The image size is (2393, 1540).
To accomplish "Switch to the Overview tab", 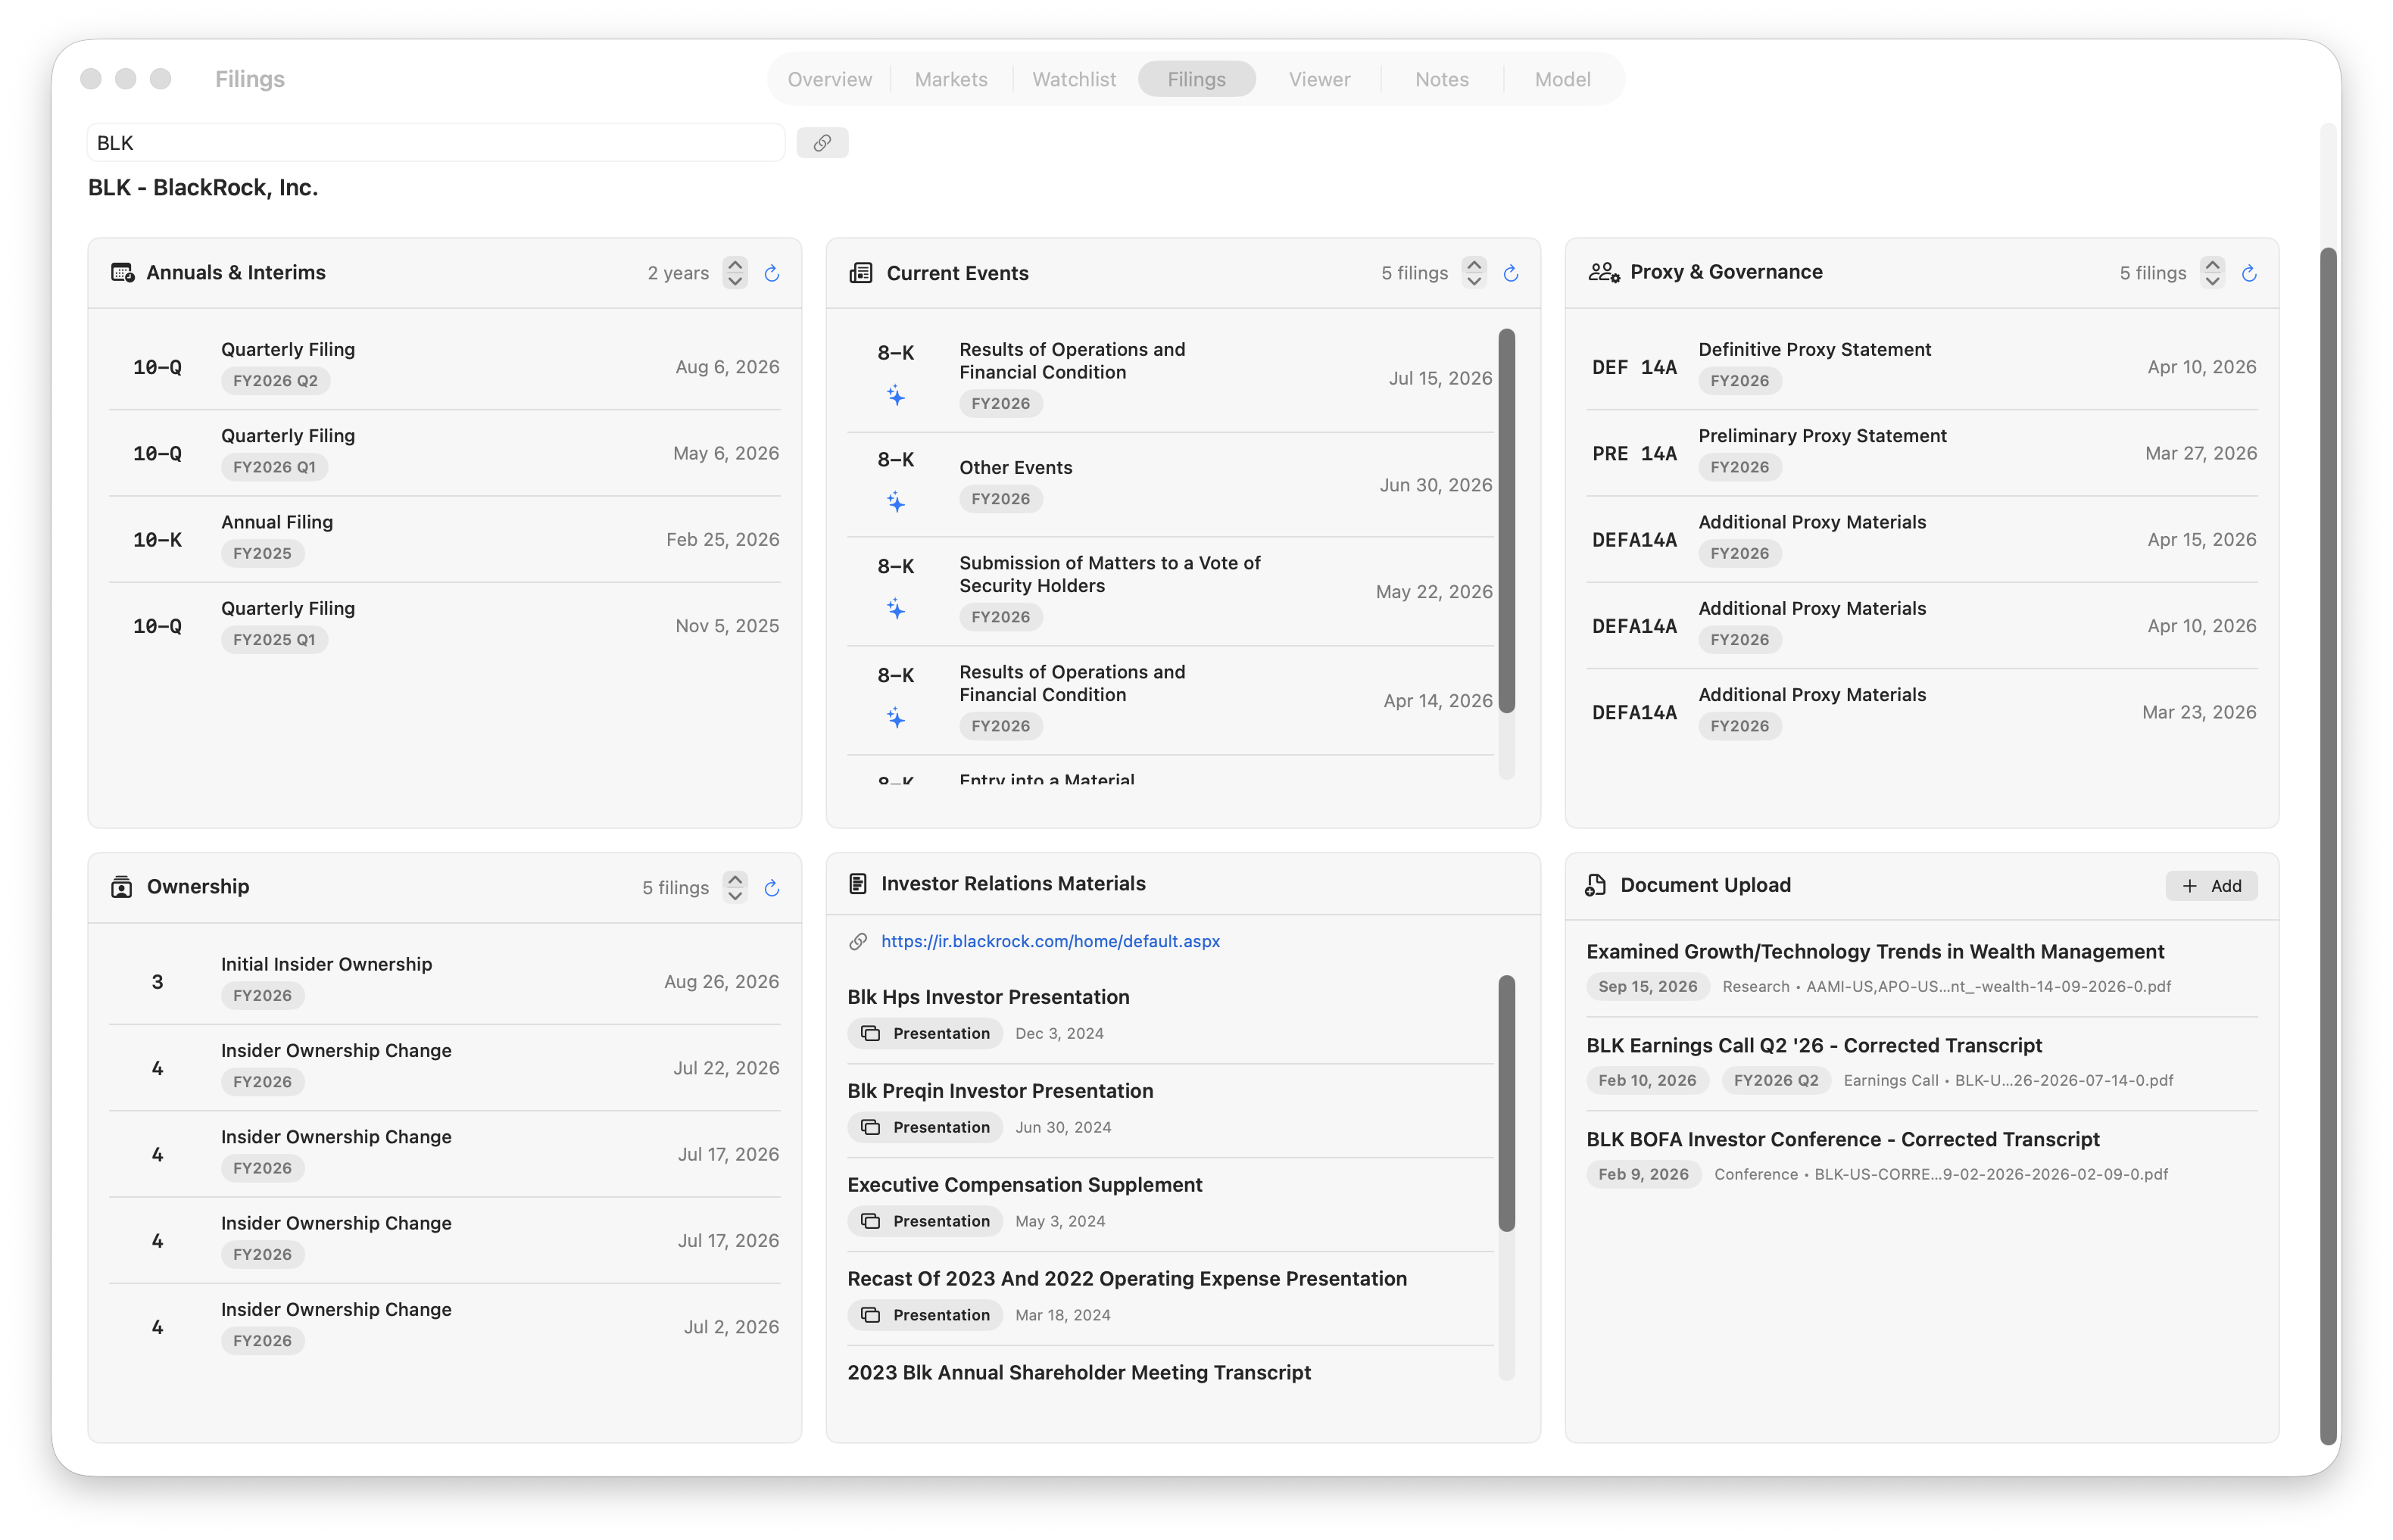I will 829,79.
